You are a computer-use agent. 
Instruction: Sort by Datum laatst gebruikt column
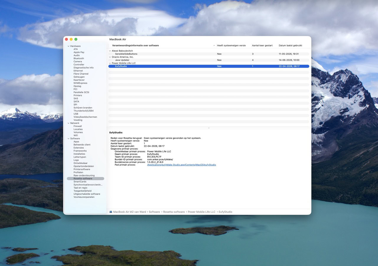pyautogui.click(x=293, y=45)
